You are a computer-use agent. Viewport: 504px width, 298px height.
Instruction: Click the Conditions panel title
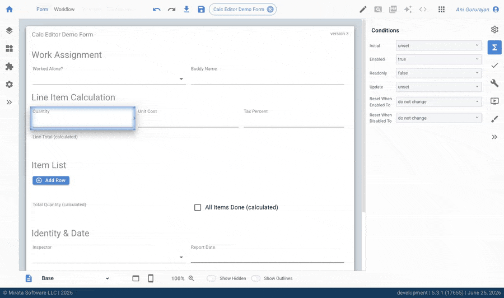(385, 30)
